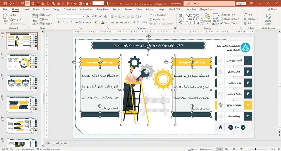Go to the Slide Show tab
Viewport: 281px width, 151px height.
pos(102,9)
